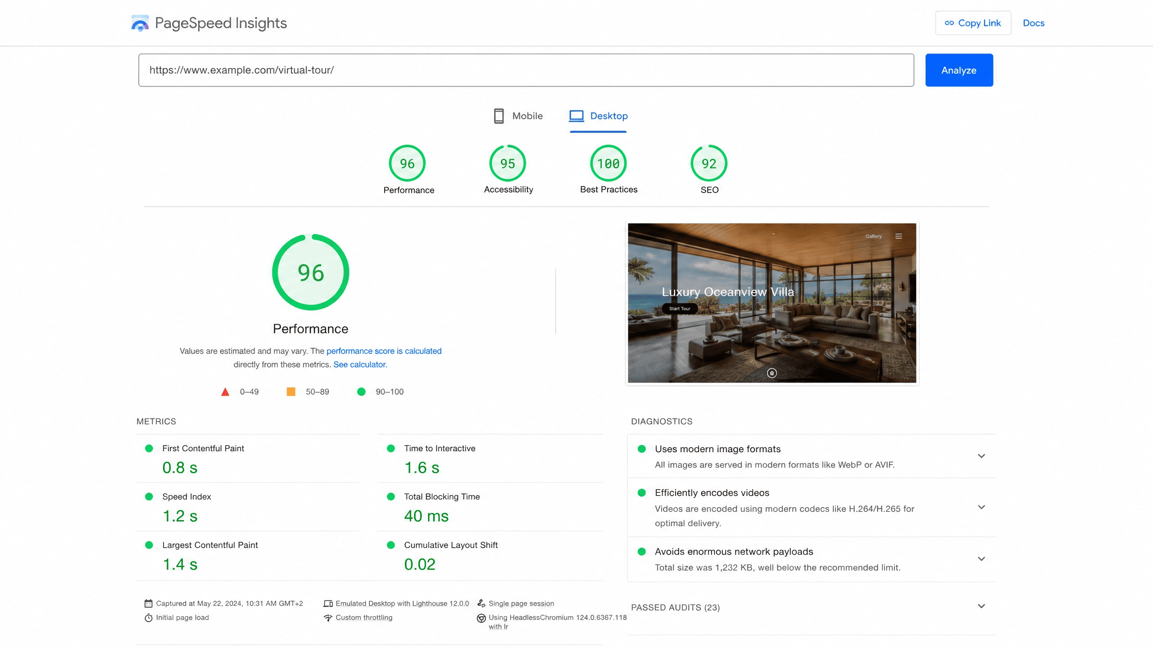Switch to the Mobile tab
Viewport: 1153px width, 648px height.
pos(518,116)
